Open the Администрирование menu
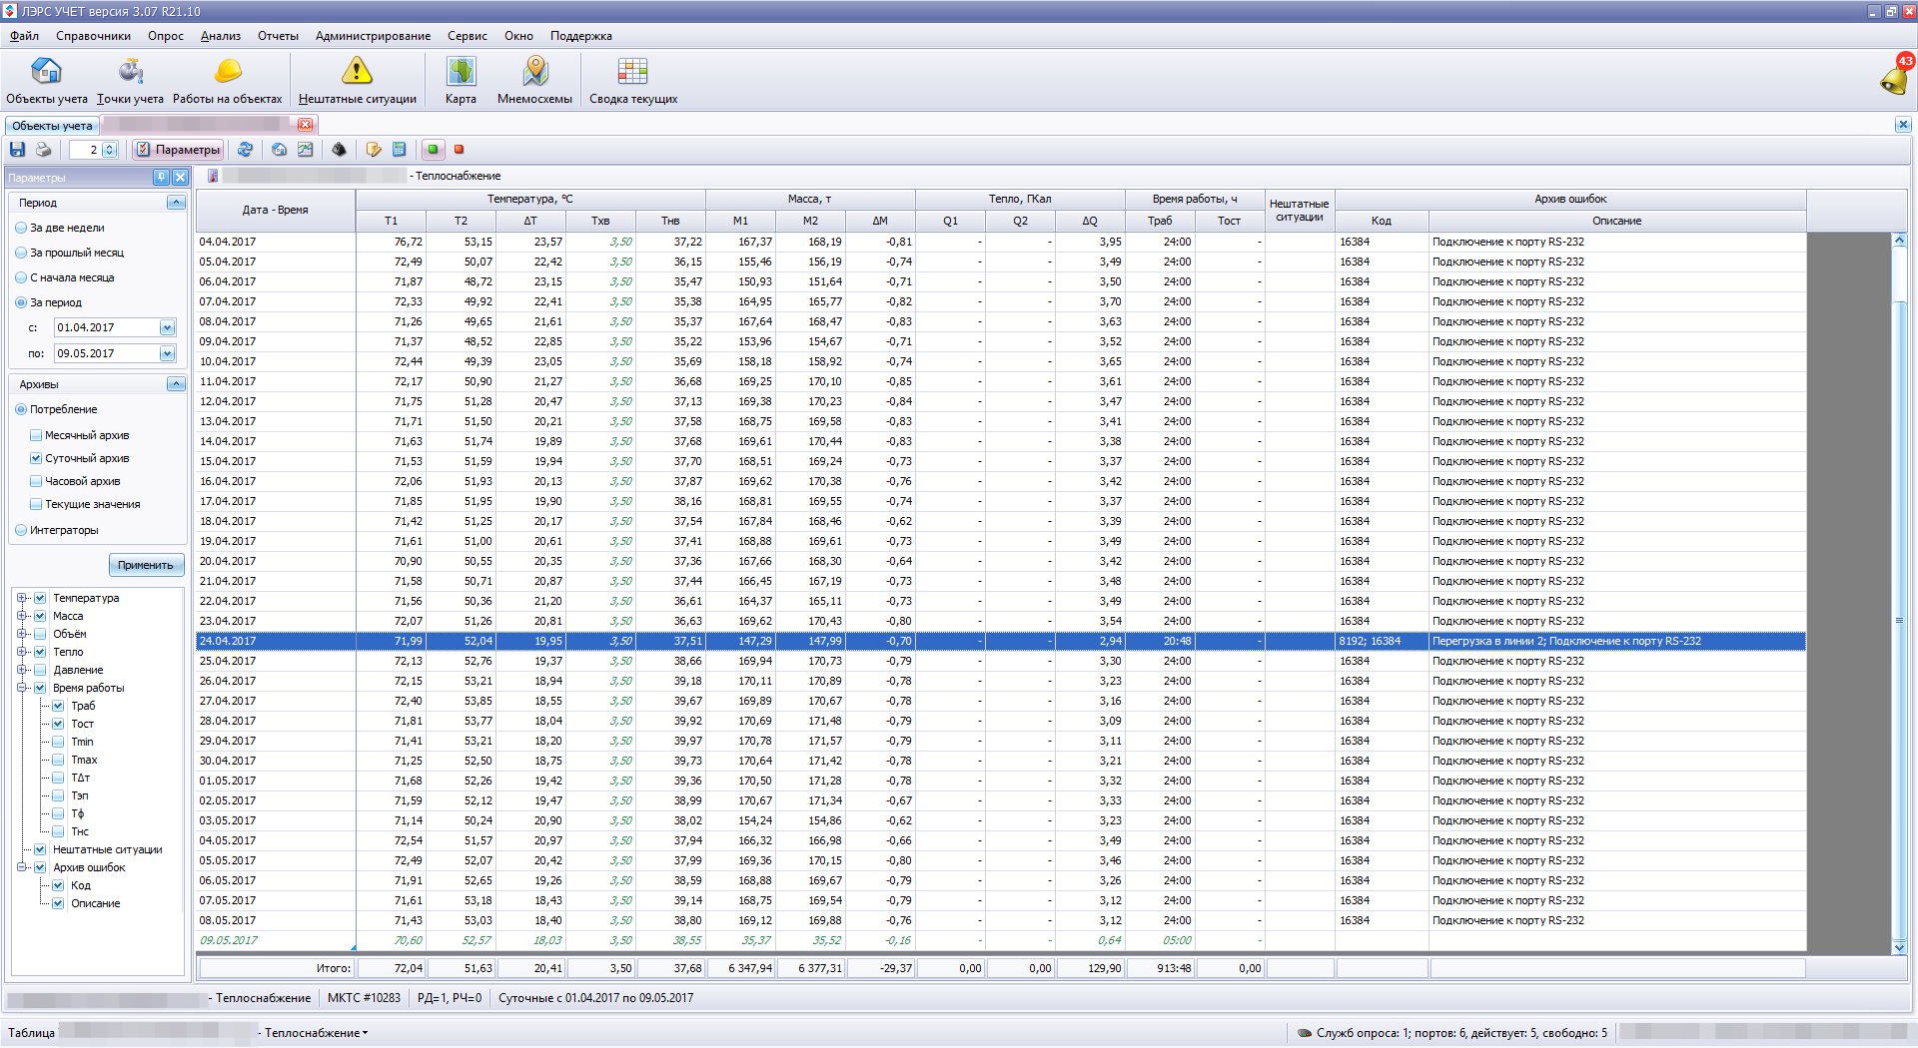 pyautogui.click(x=373, y=36)
